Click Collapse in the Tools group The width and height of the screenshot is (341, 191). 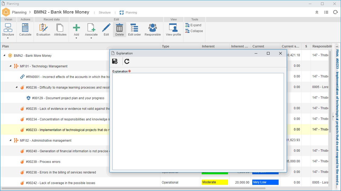pos(194,31)
